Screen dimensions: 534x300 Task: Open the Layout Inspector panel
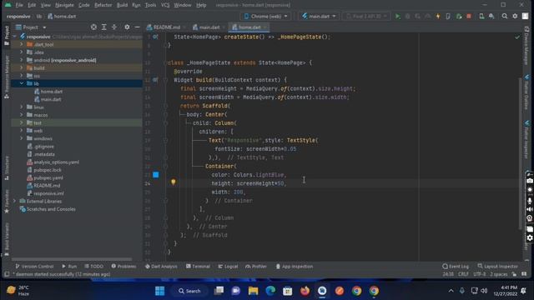[497, 267]
